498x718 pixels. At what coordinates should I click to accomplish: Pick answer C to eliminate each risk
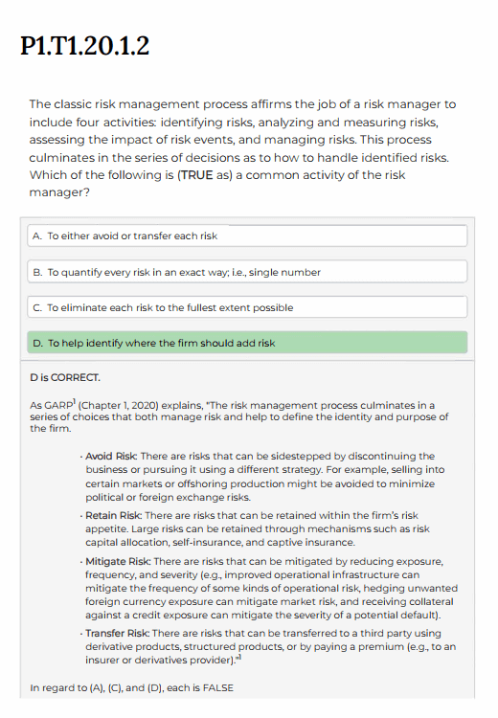(247, 307)
